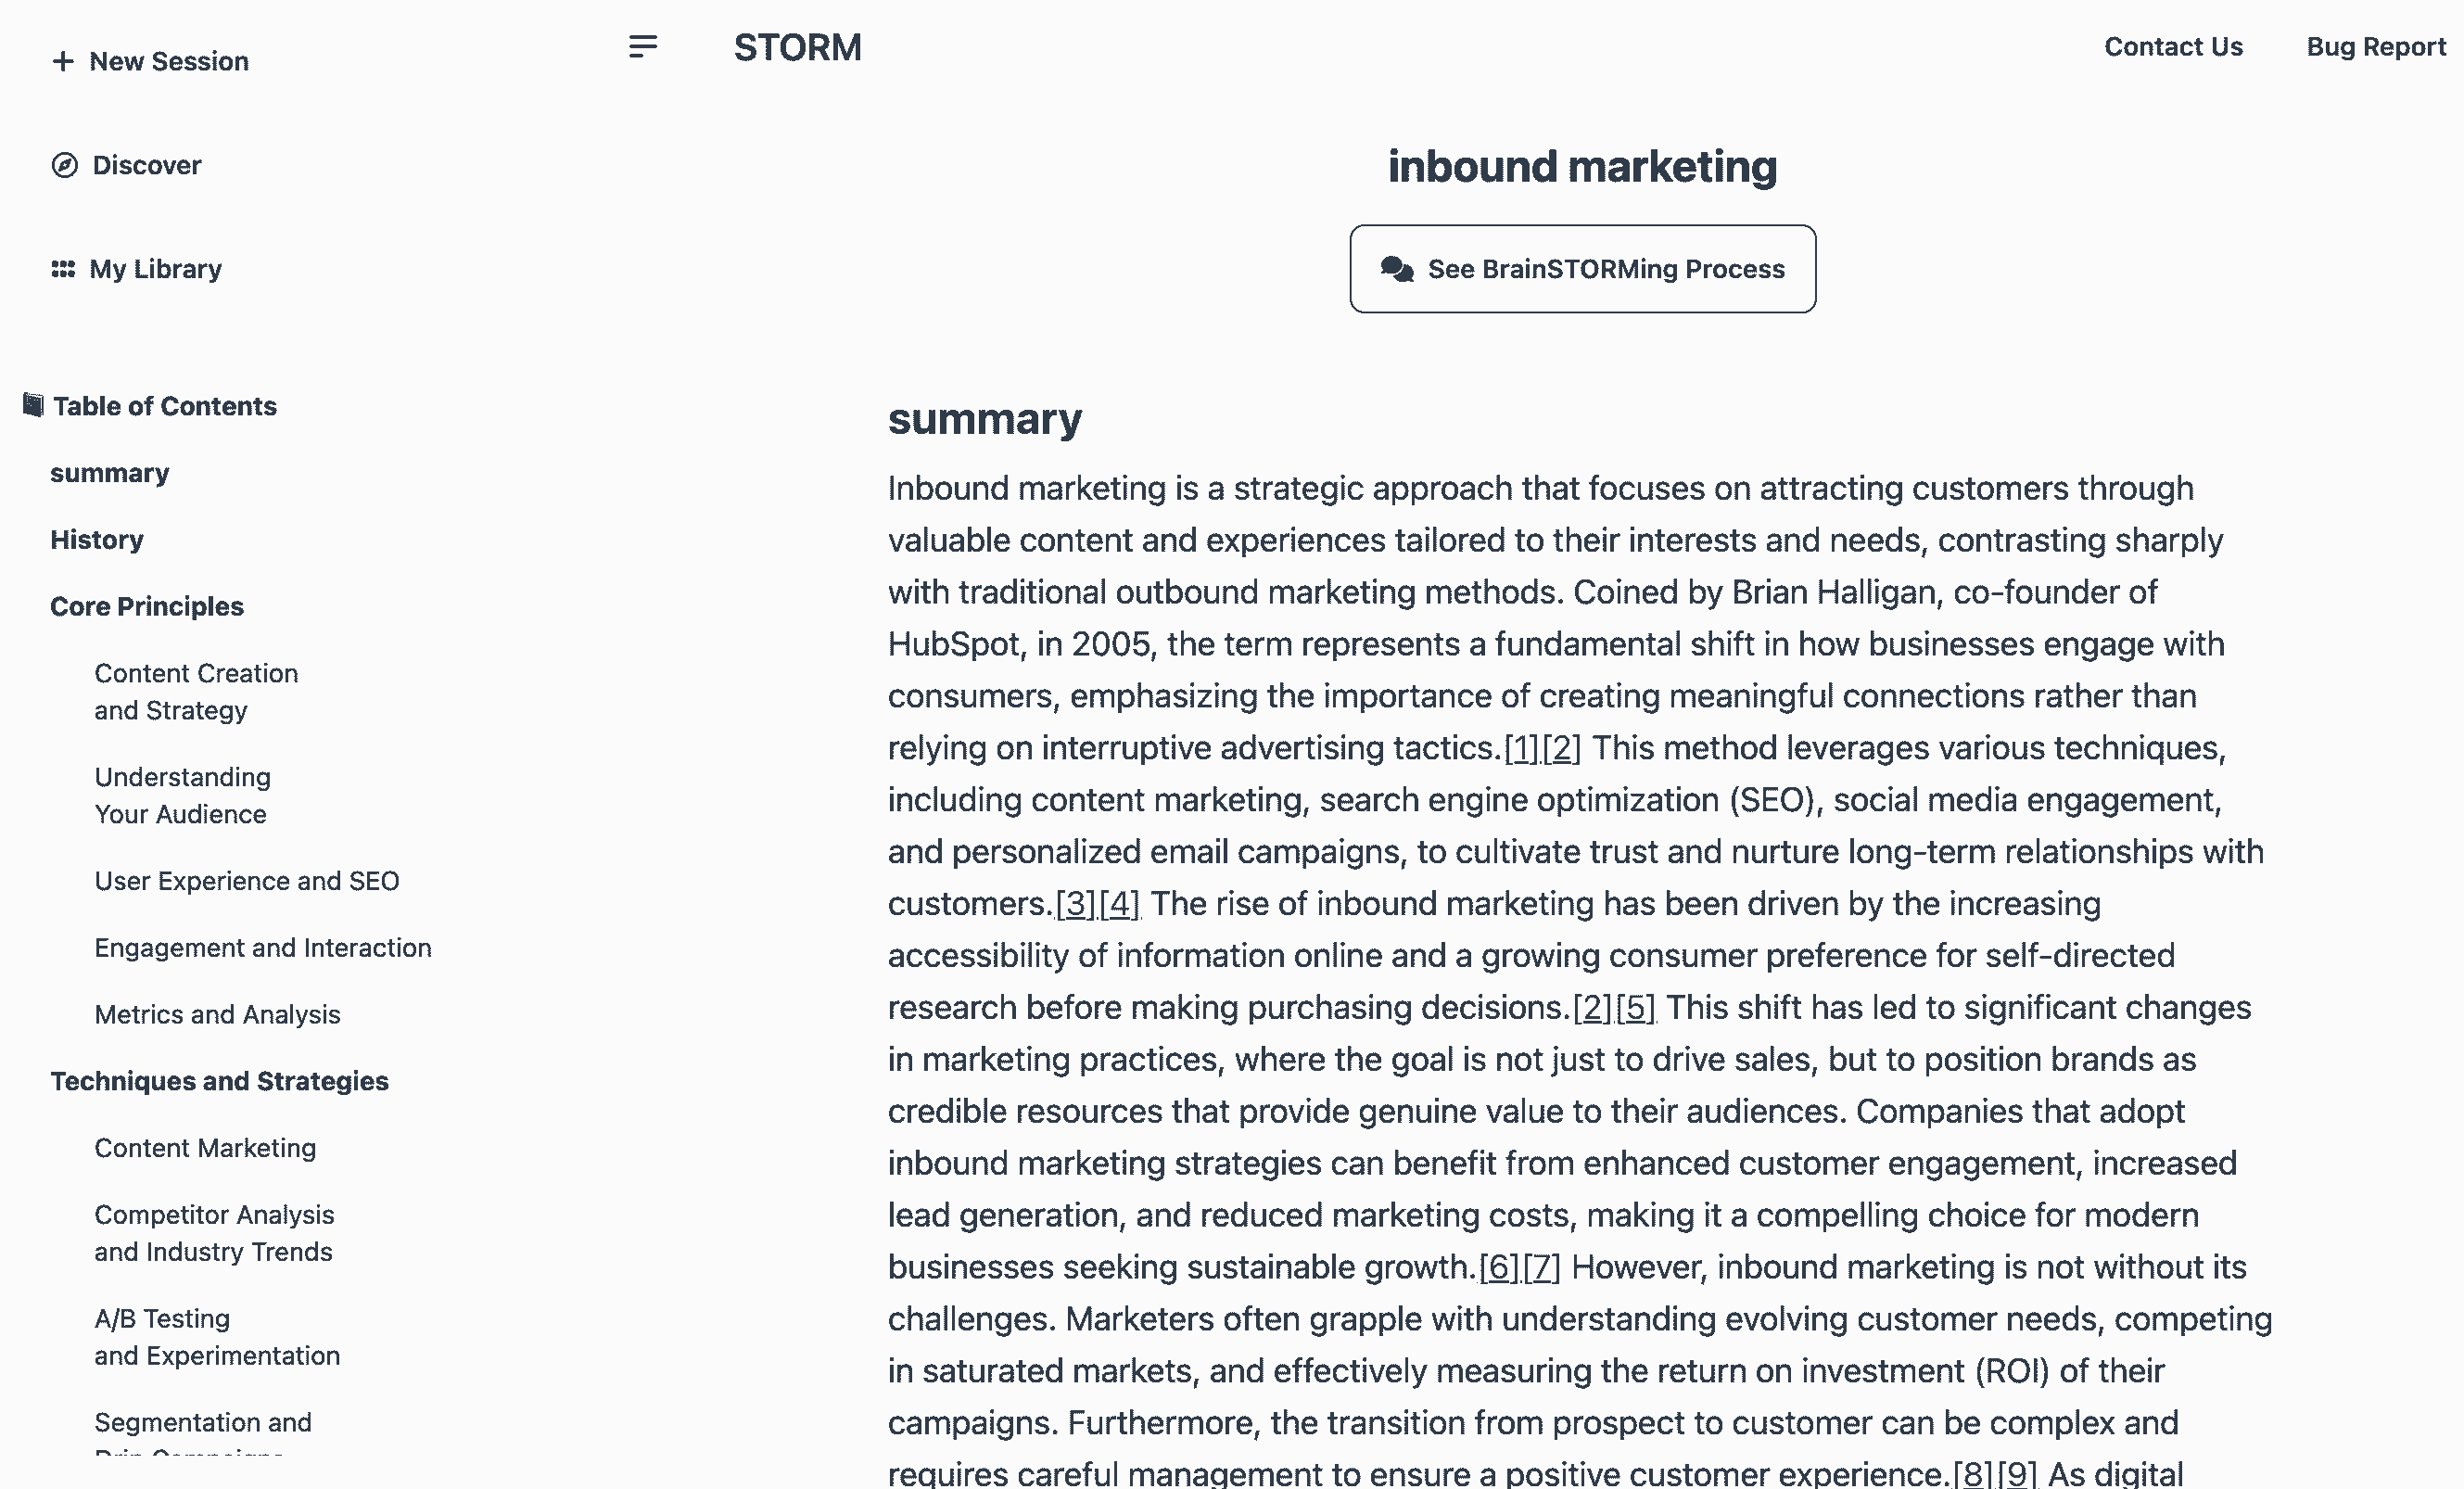Viewport: 2464px width, 1489px height.
Task: Click the Table of Contents book icon
Action: click(33, 405)
